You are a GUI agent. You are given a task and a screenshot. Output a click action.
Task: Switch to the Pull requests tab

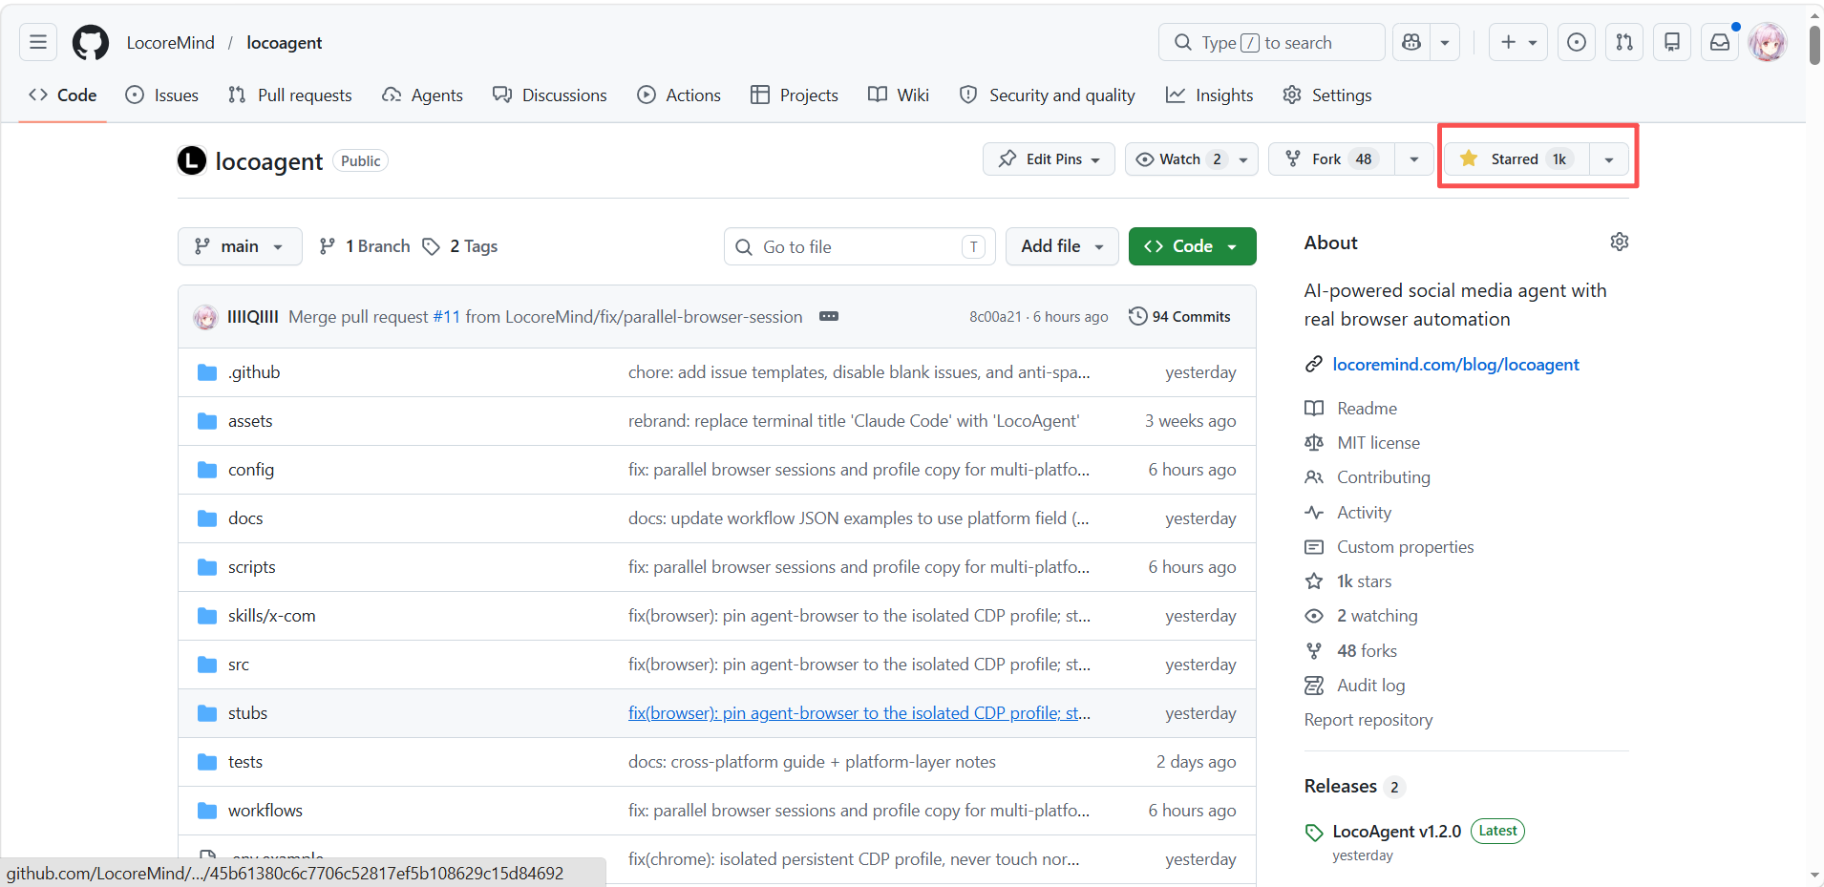pos(290,95)
